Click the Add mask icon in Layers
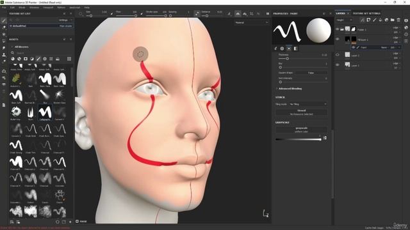 coord(368,20)
